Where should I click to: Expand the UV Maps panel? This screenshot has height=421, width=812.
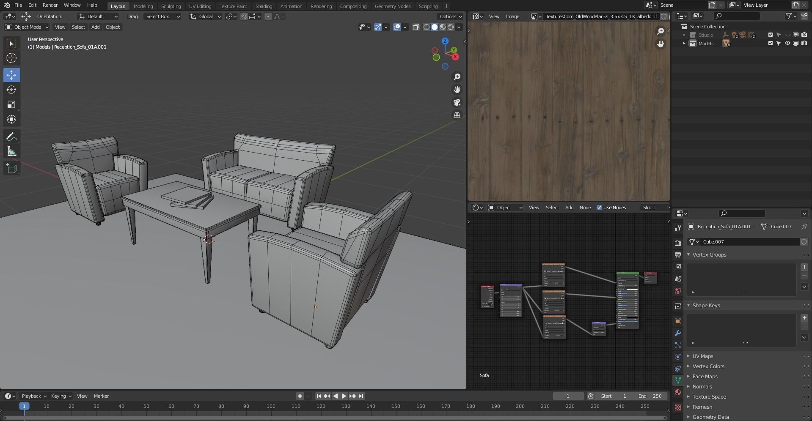coord(702,356)
